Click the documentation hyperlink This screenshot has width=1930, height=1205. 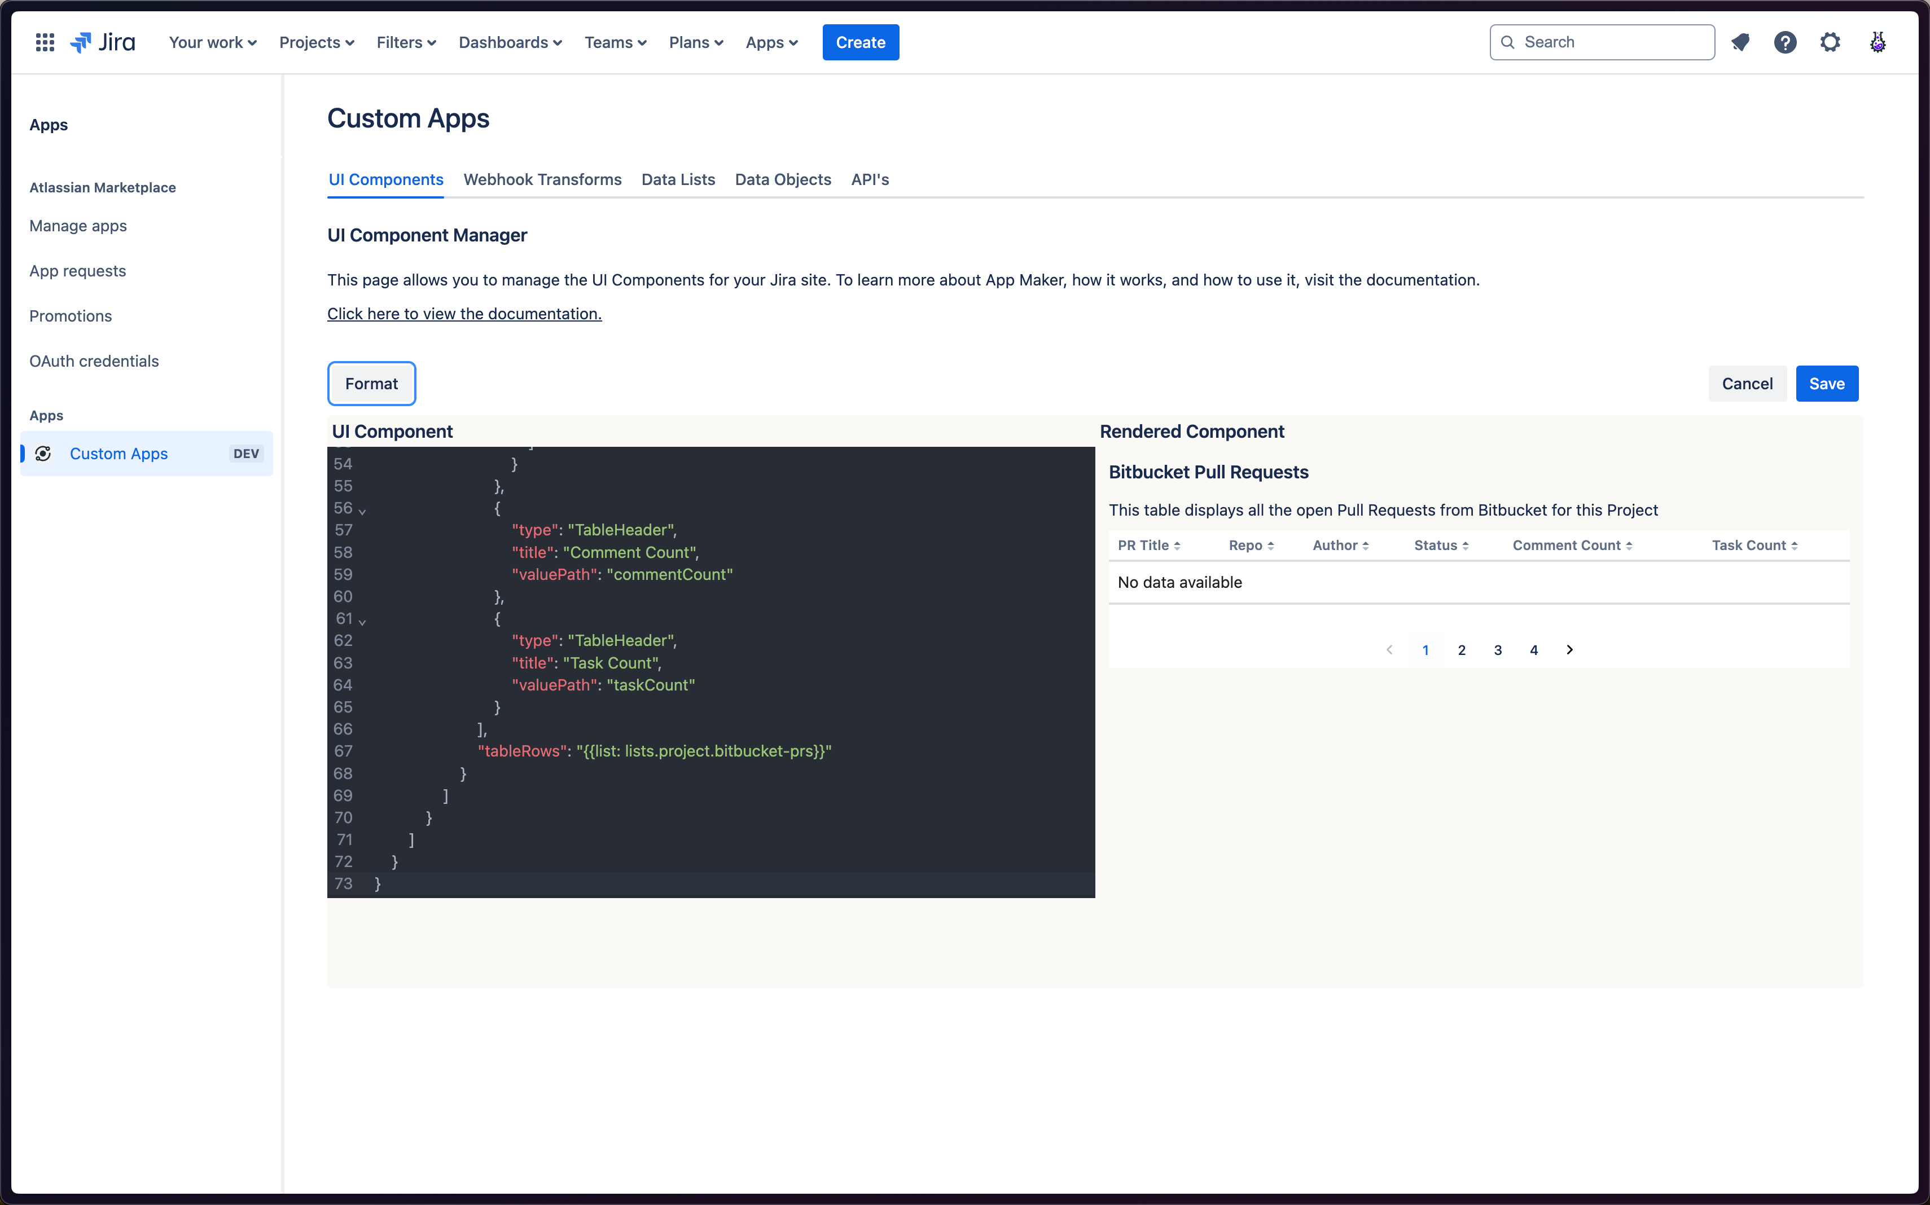(464, 313)
